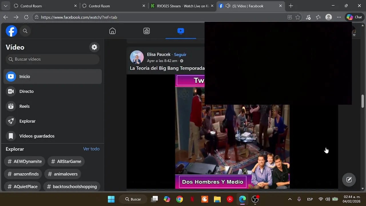Mute the Facebook tab audio icon
The image size is (366, 206).
(x=228, y=6)
